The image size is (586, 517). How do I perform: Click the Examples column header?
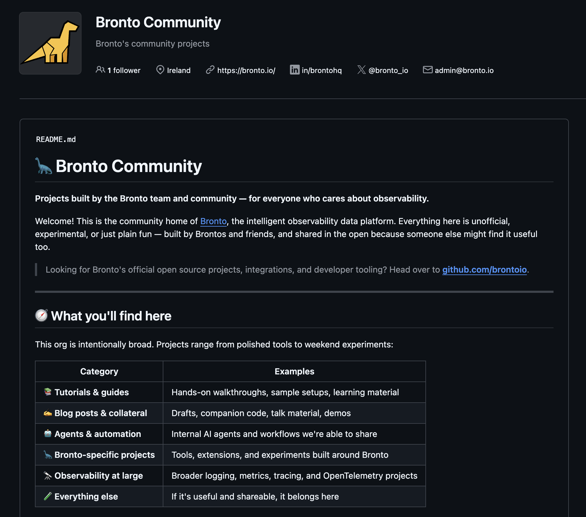294,371
